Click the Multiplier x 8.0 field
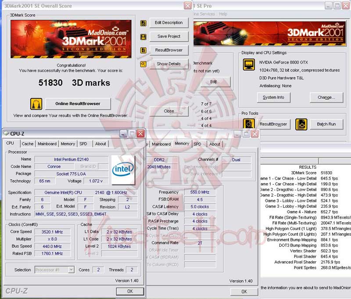The height and width of the screenshot is (299, 351). tap(52, 239)
